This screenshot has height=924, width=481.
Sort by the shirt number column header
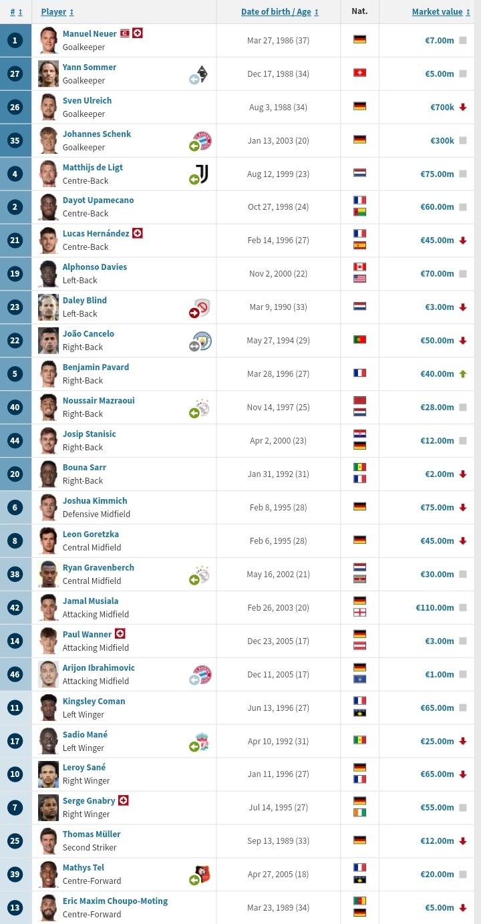pos(17,12)
